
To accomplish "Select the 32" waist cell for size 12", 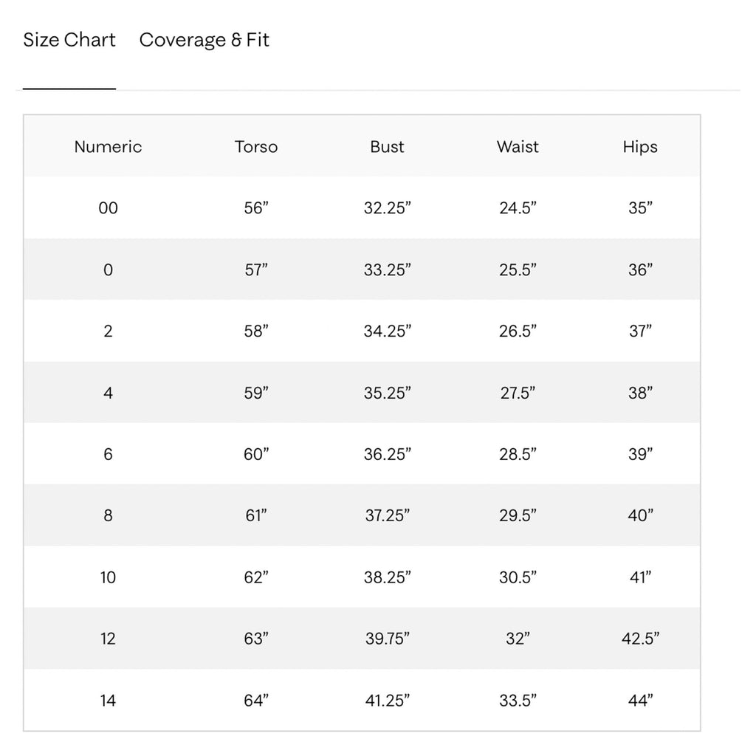I will point(518,639).
